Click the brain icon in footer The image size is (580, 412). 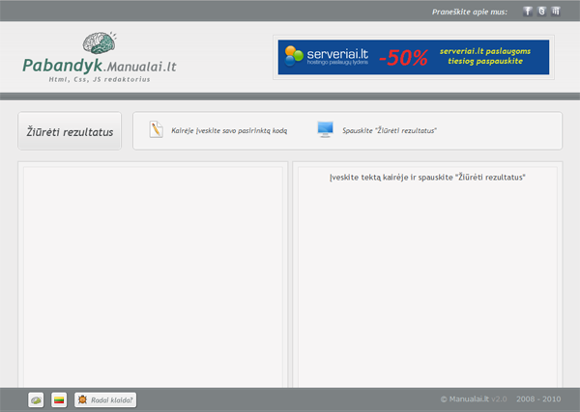[36, 399]
